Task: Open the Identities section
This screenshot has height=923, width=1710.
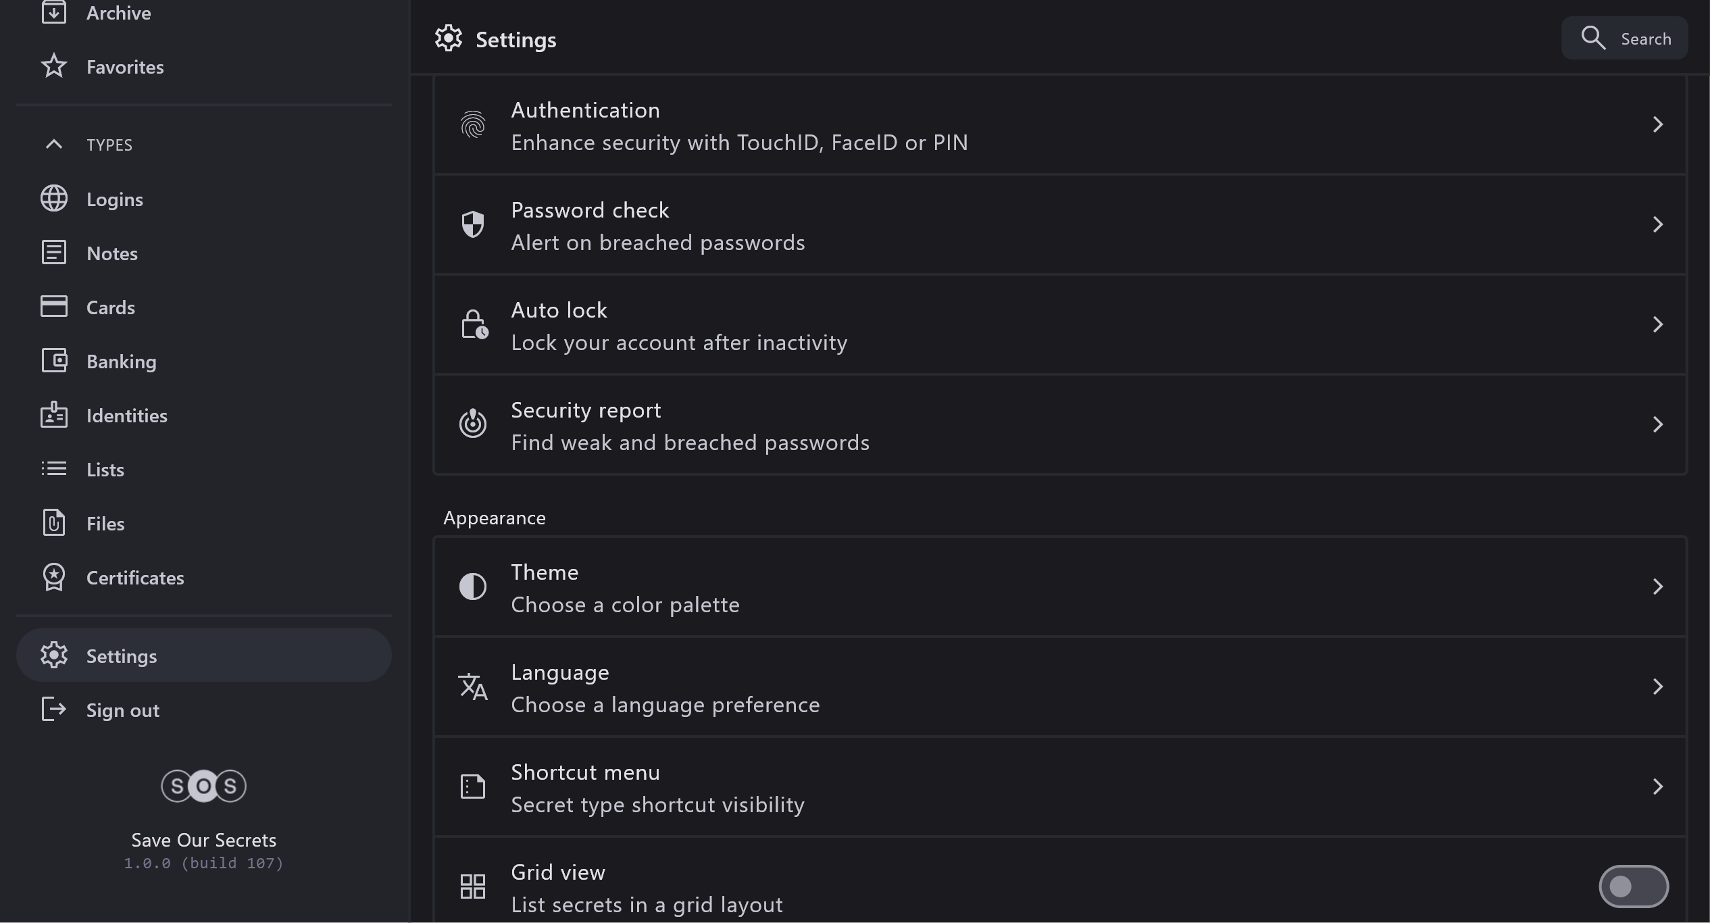Action: 127,416
